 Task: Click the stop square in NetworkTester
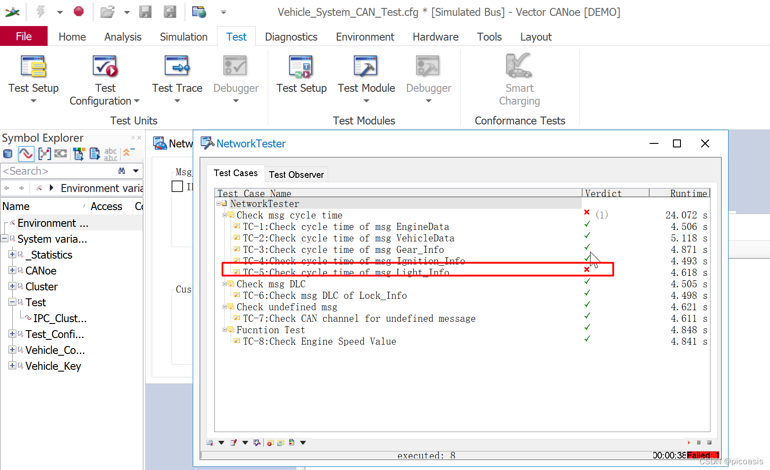click(709, 443)
